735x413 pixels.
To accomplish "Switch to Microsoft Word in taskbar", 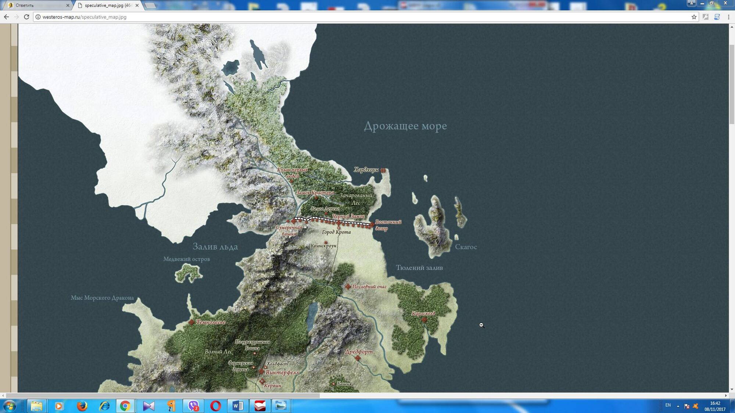I will point(238,406).
